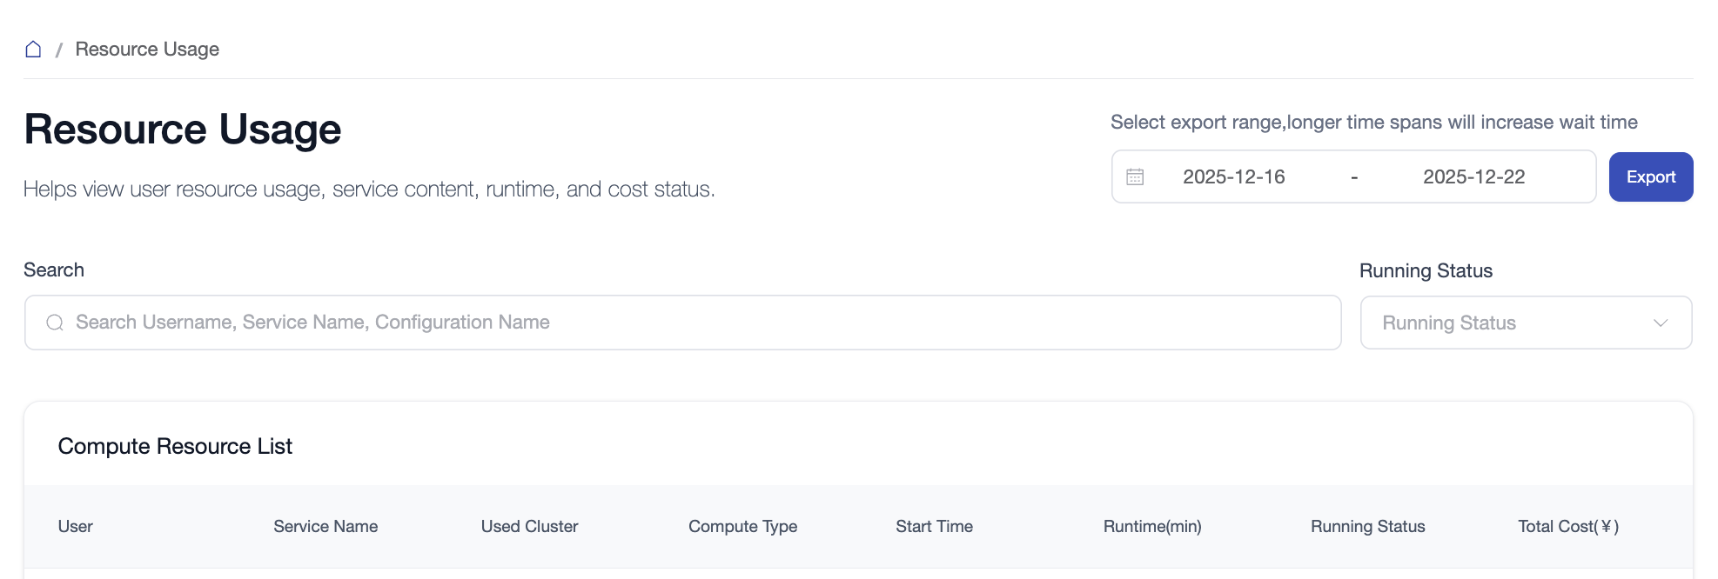Open the Running Status filter combo box
This screenshot has height=579, width=1718.
click(1513, 323)
